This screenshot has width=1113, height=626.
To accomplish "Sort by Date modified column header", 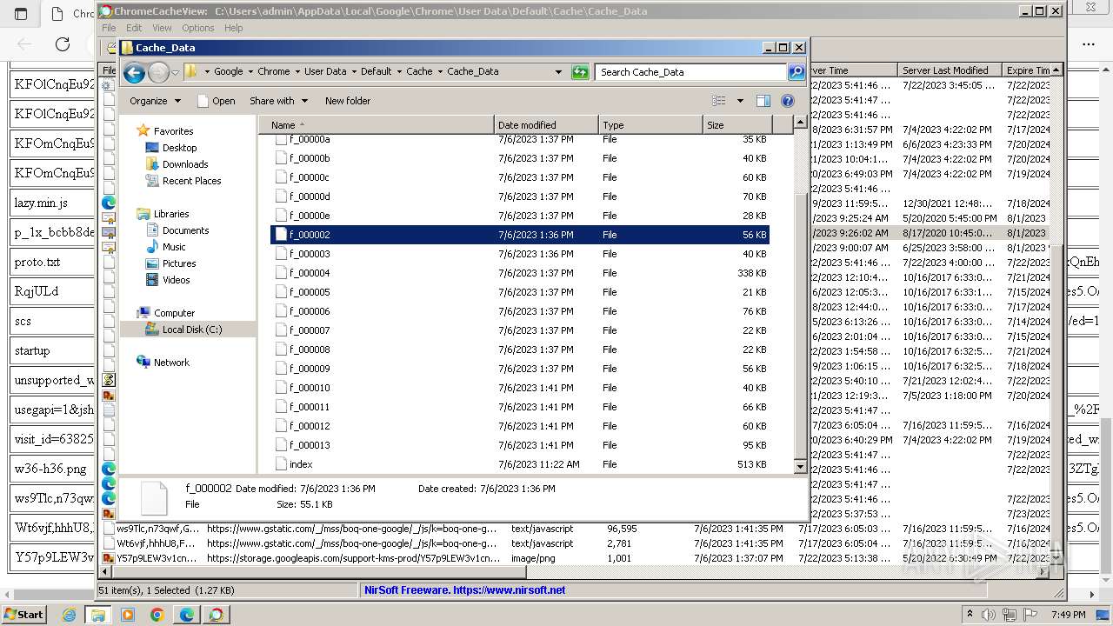I will [546, 125].
